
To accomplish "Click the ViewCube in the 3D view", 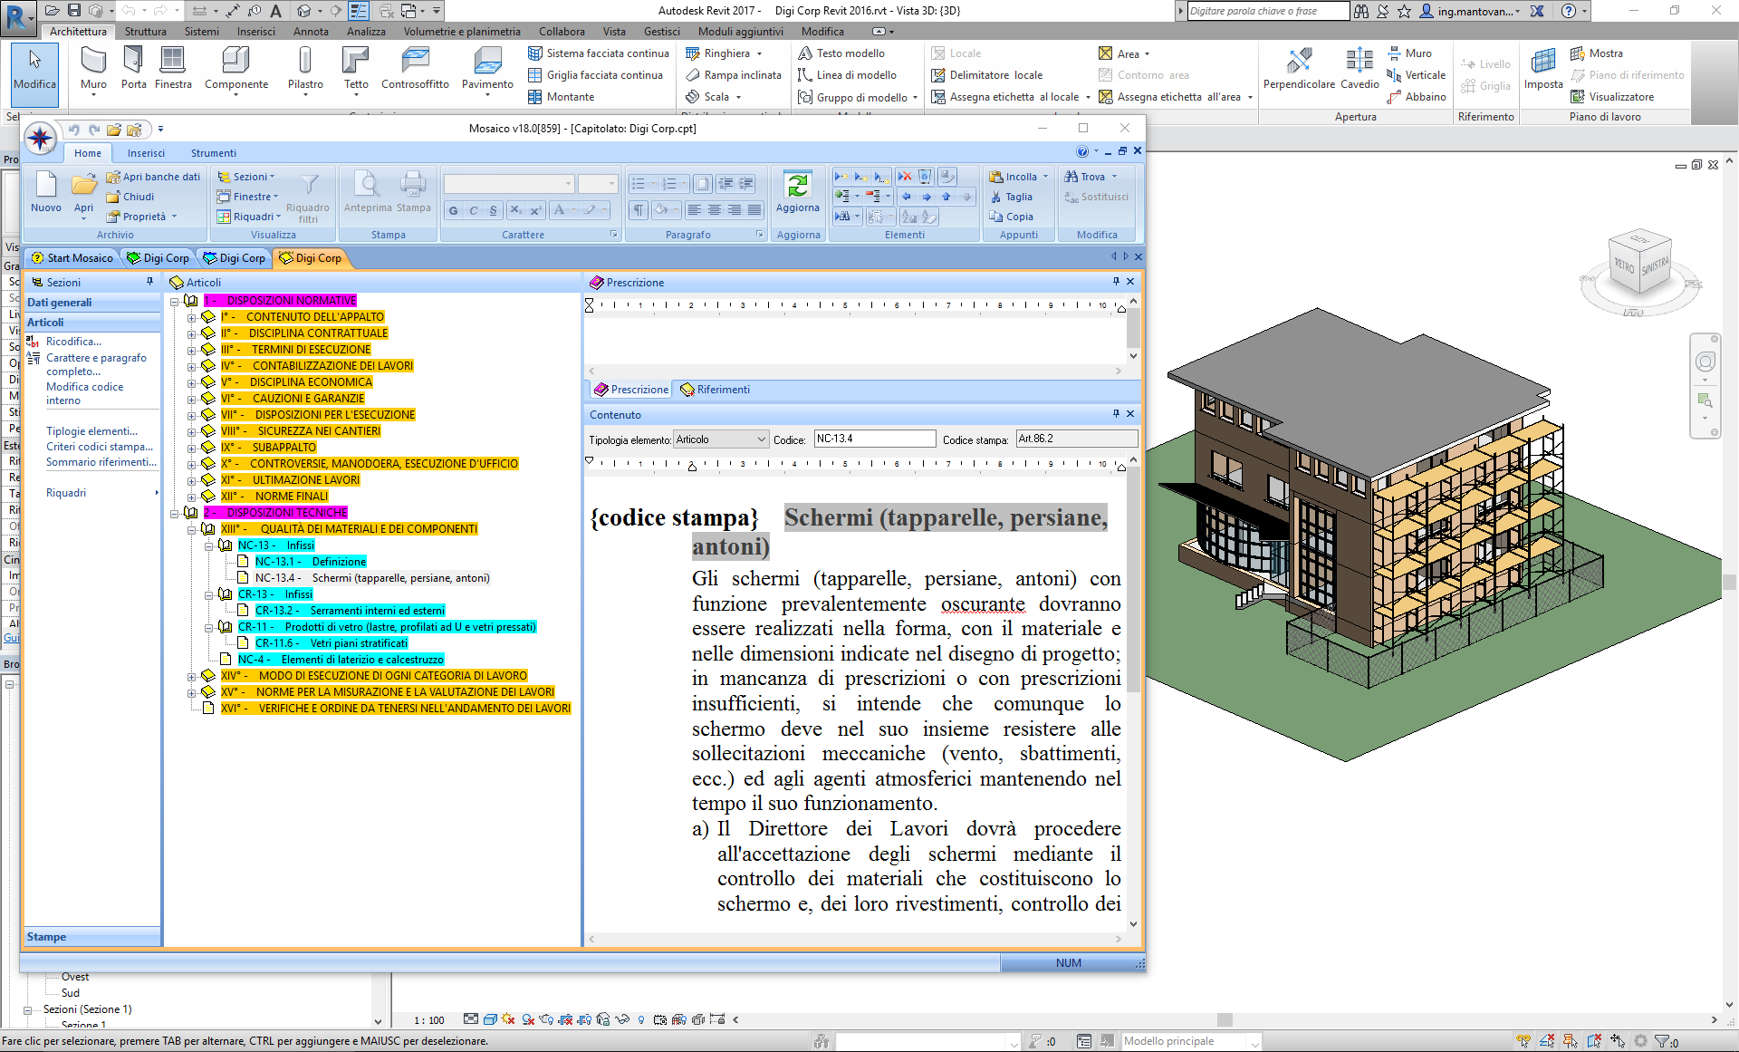I will [1639, 265].
